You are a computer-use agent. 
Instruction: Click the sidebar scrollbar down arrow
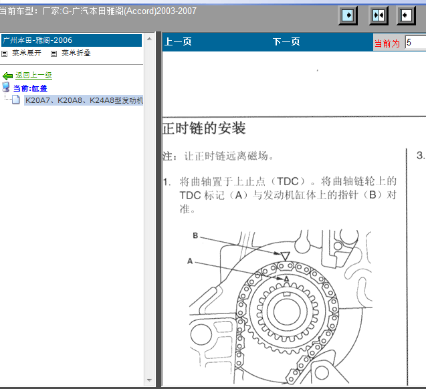pos(149,380)
